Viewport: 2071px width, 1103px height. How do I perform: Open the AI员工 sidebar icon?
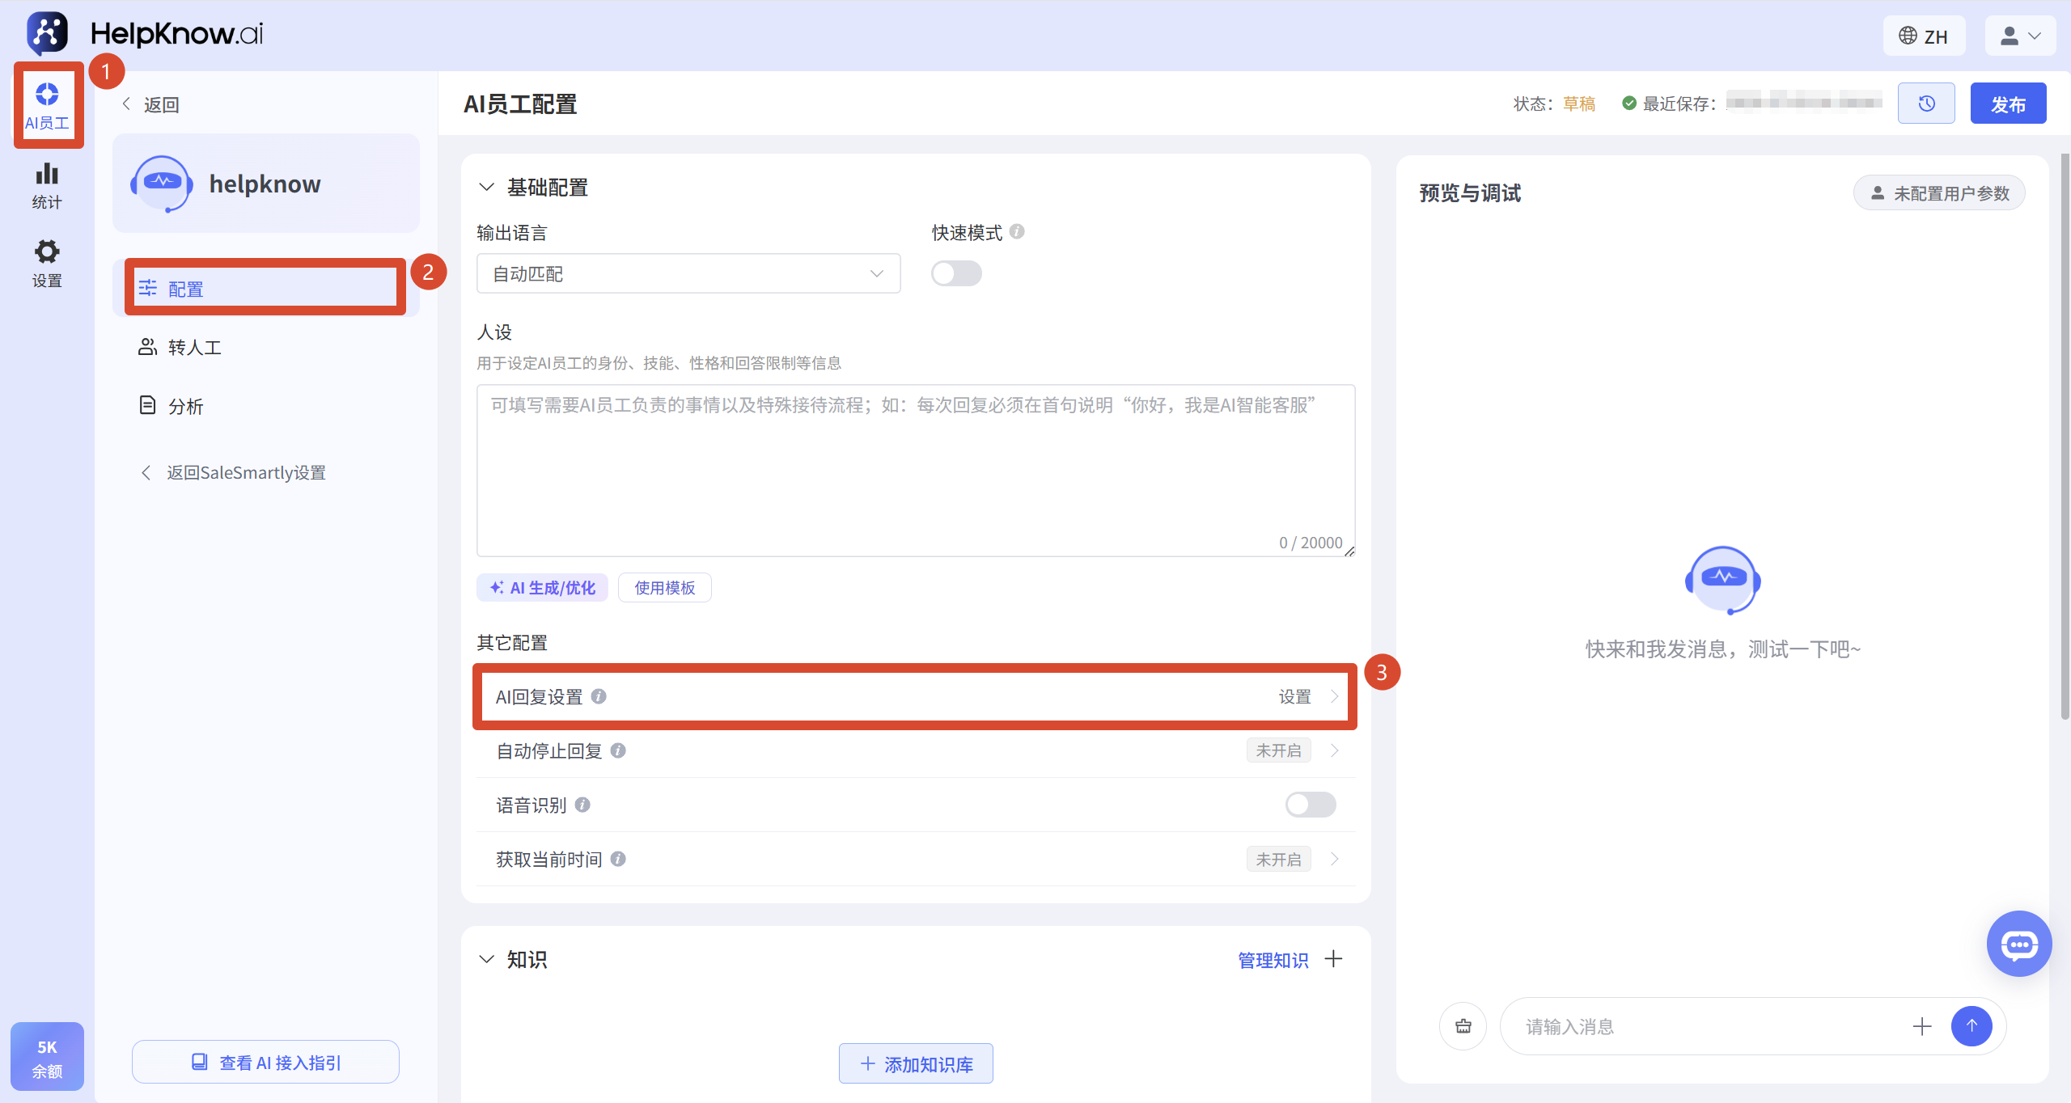point(47,106)
